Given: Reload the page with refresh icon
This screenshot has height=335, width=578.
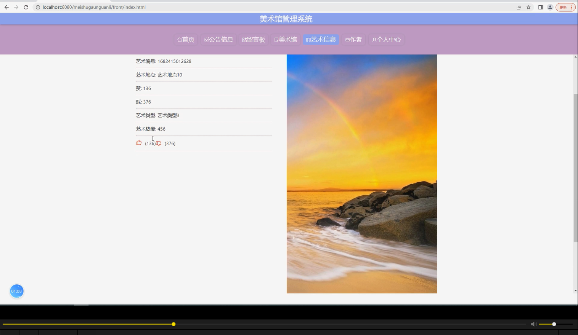Looking at the screenshot, I should click(26, 7).
